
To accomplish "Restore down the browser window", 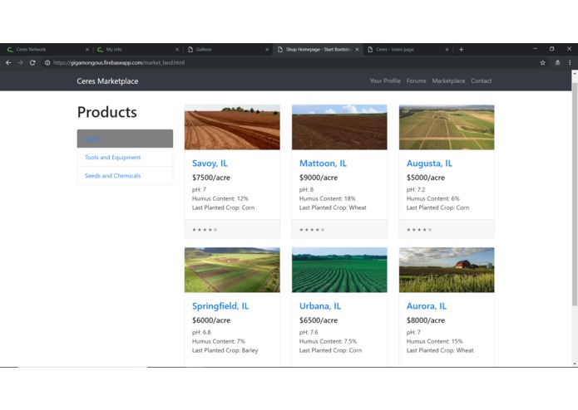I will click(552, 49).
